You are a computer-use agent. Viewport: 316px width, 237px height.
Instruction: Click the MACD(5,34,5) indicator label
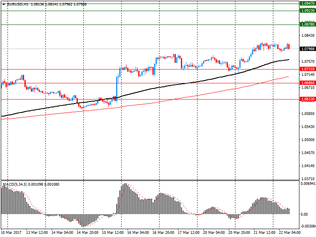(15, 184)
